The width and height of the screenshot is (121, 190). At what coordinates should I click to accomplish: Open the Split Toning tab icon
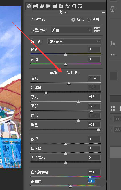[55, 6]
